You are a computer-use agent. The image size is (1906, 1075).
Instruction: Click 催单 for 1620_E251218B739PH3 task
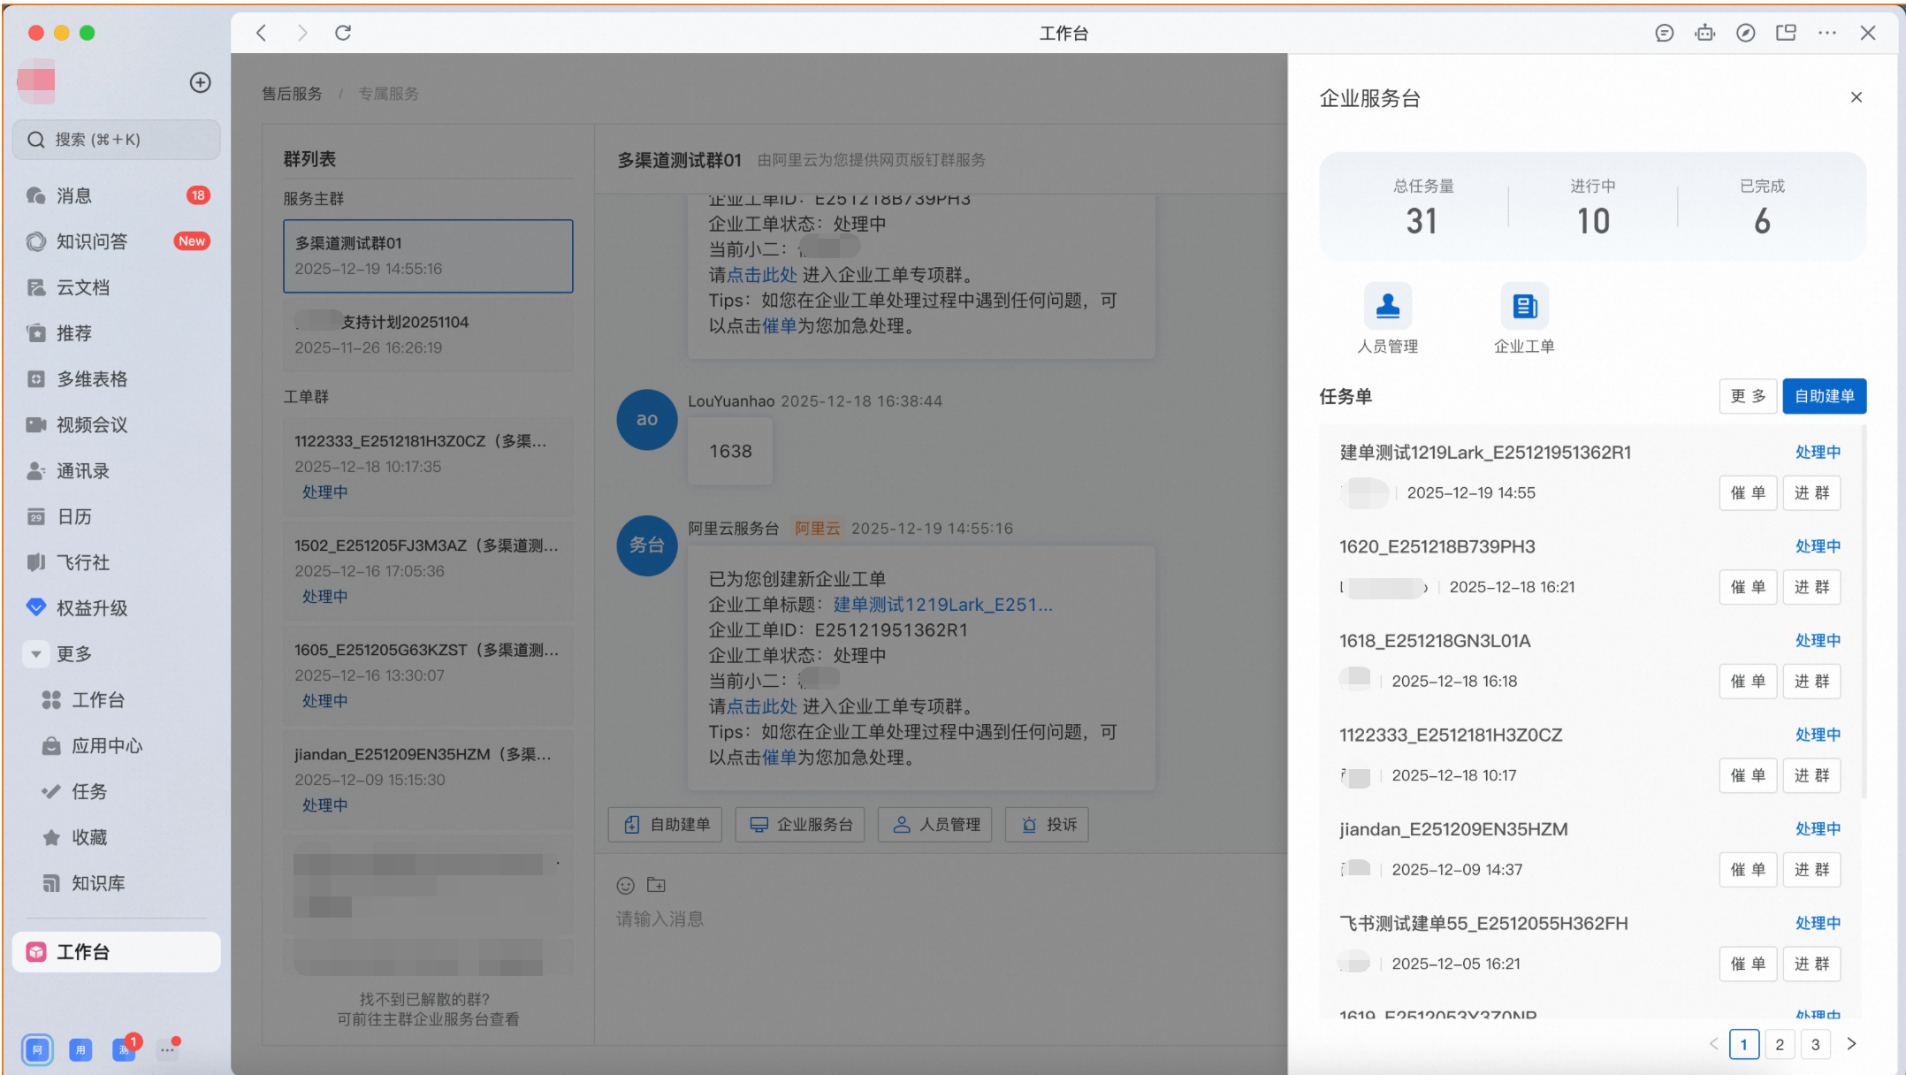(x=1747, y=587)
